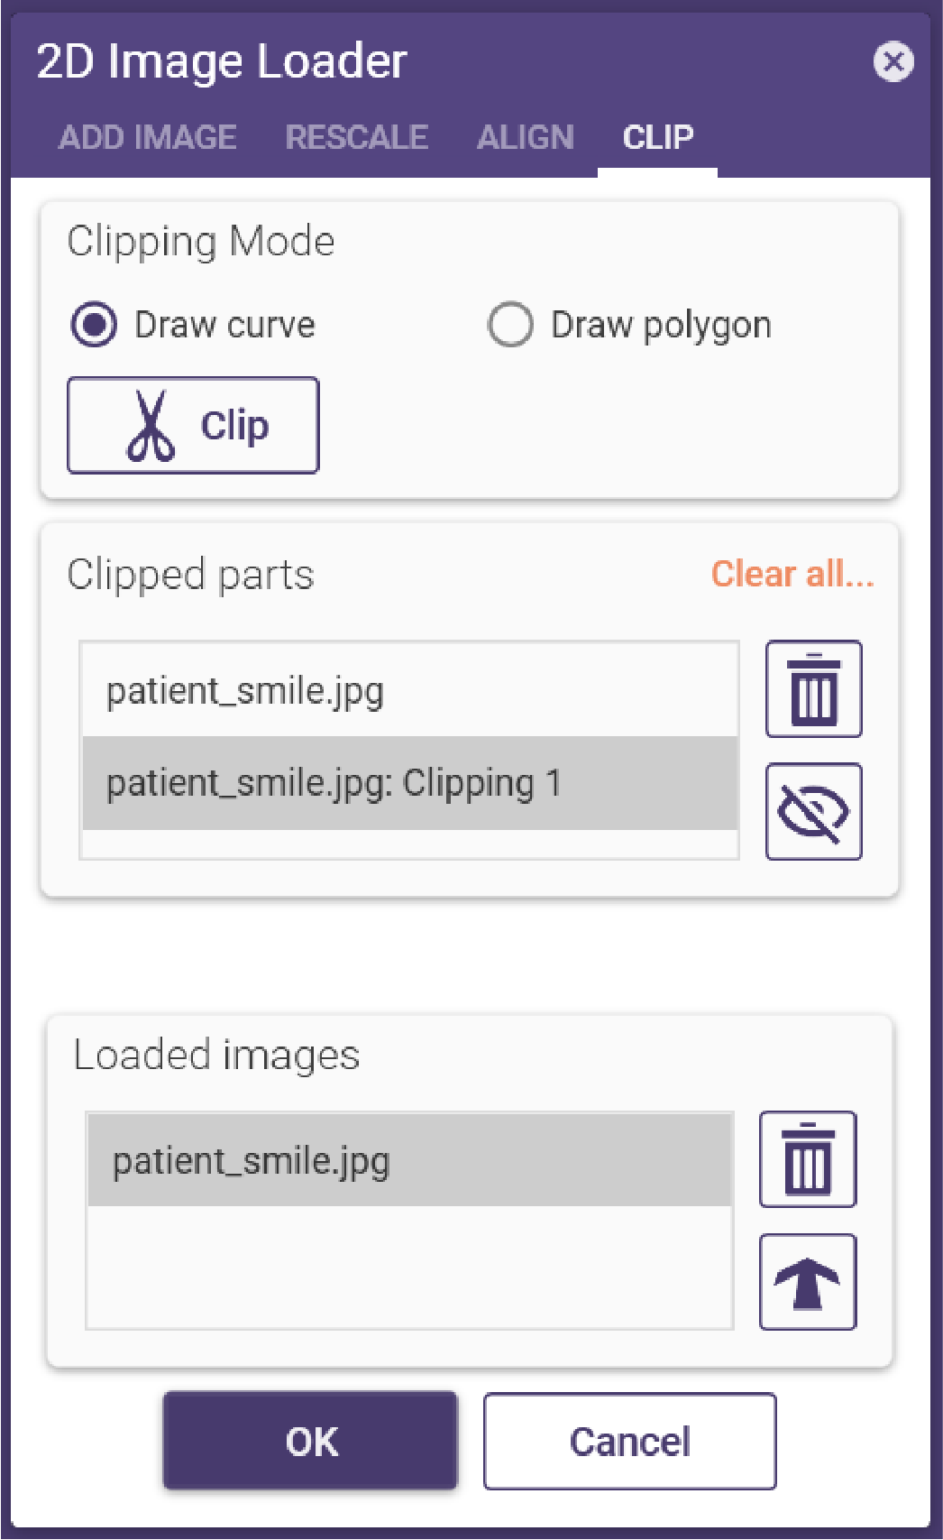Open the RESCALE tab
This screenshot has height=1540, width=943.
click(357, 137)
